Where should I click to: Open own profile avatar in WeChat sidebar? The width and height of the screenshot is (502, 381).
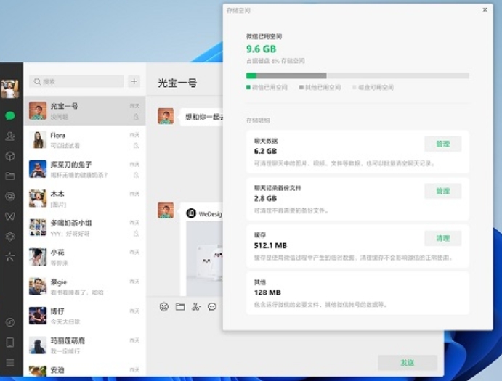point(9,89)
